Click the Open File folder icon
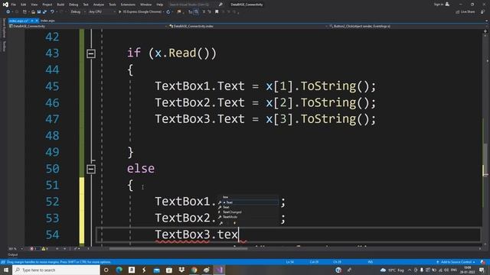This screenshot has height=275, width=490. pos(33,12)
